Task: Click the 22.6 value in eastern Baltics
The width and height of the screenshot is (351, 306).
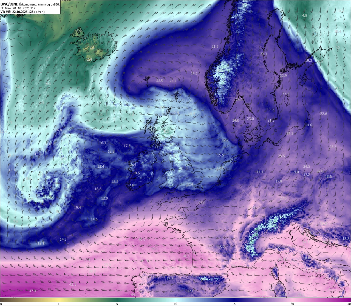Action: [x=324, y=114]
